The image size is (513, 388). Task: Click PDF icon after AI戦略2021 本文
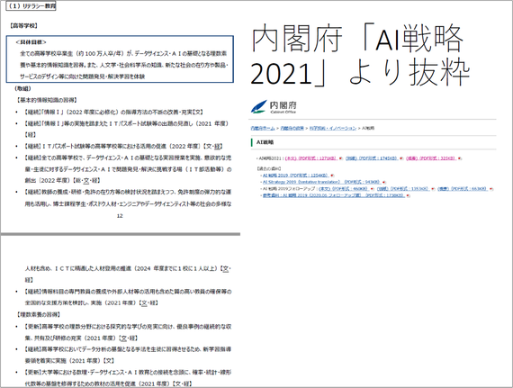coord(340,158)
